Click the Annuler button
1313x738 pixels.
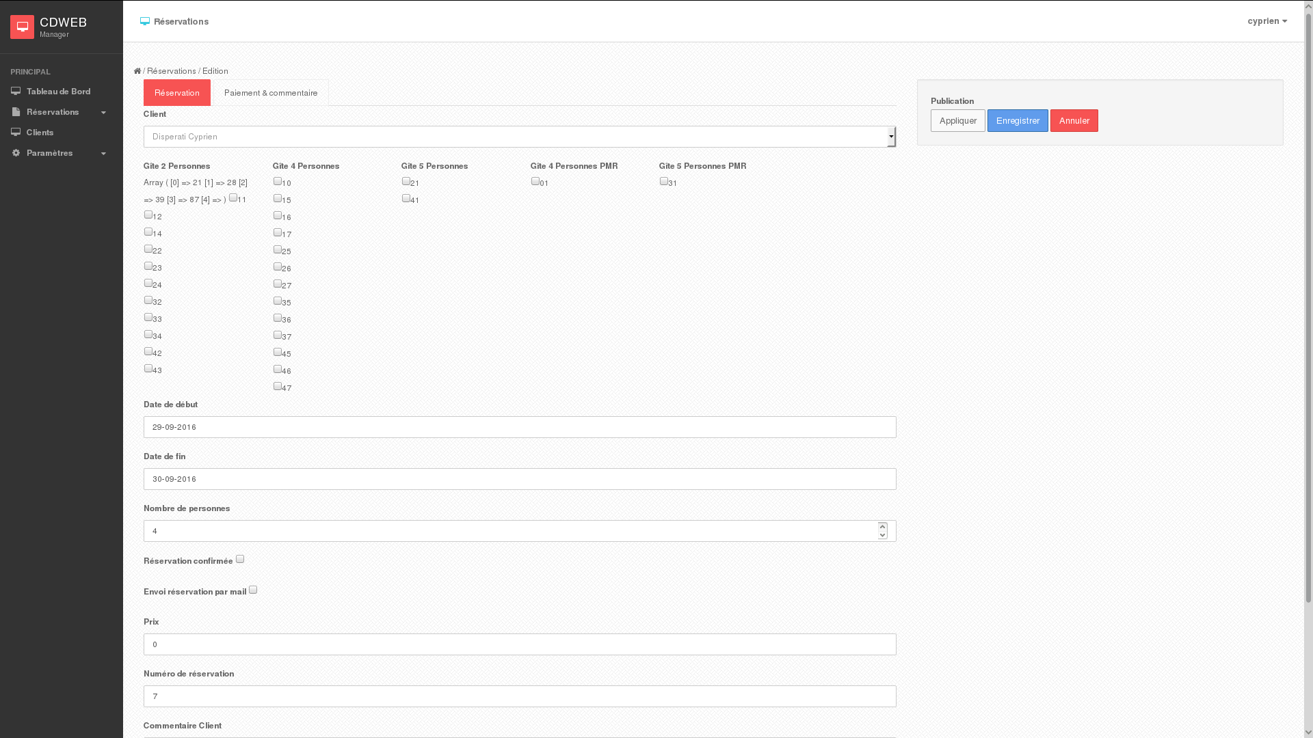[x=1074, y=120]
